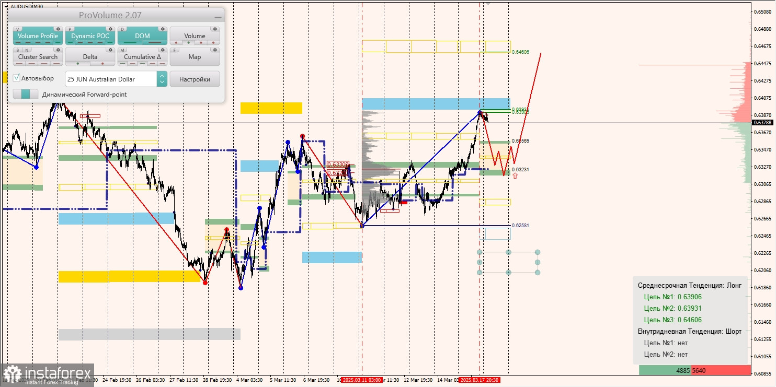Enable Cluster Search
This screenshot has height=387, width=776.
pos(38,56)
